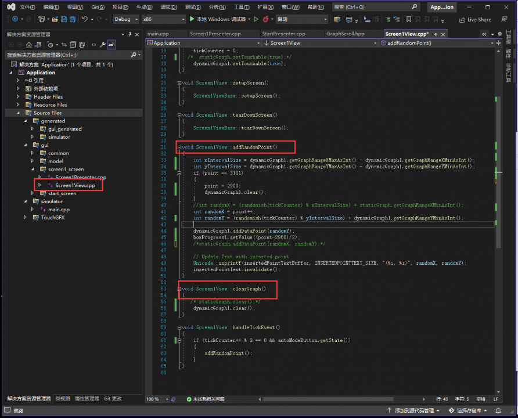The width and height of the screenshot is (518, 418).
Task: Collapse the addRandomPoint() function outline
Action: click(179, 147)
